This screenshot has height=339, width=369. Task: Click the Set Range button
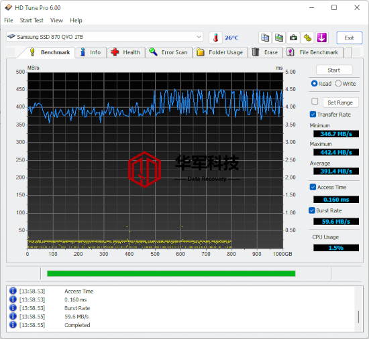tap(341, 103)
